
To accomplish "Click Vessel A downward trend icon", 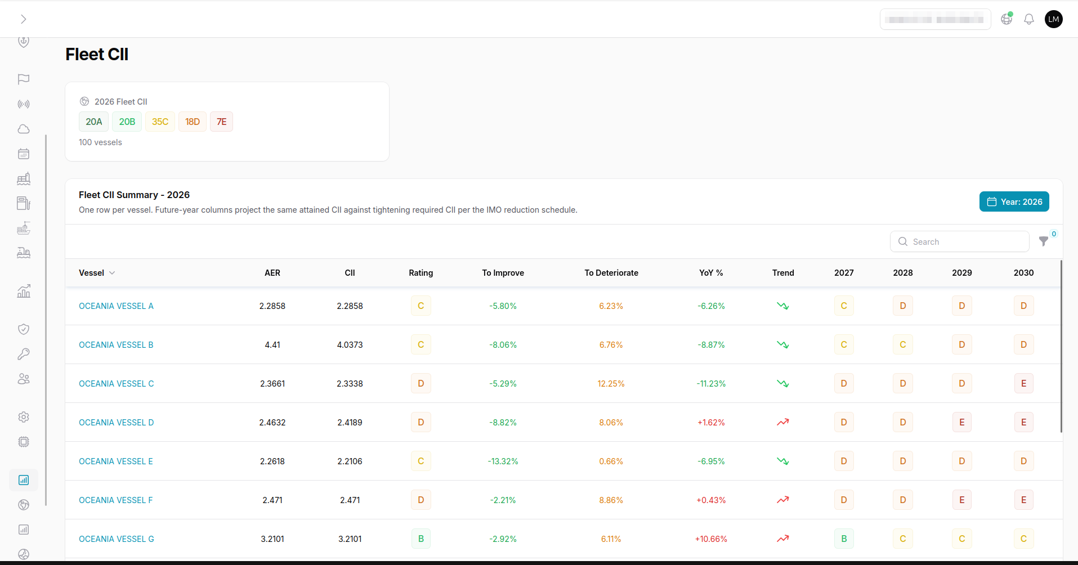I will click(783, 306).
